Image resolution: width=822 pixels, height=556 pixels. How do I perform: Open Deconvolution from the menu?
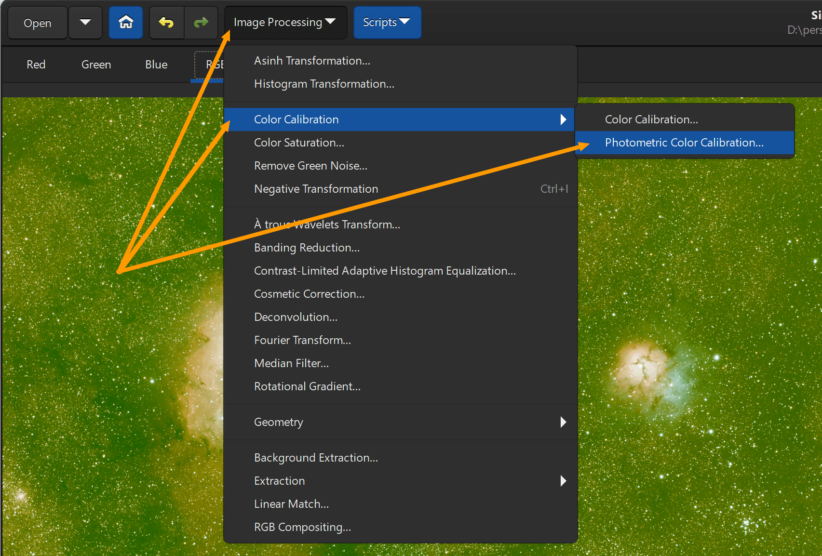point(296,317)
